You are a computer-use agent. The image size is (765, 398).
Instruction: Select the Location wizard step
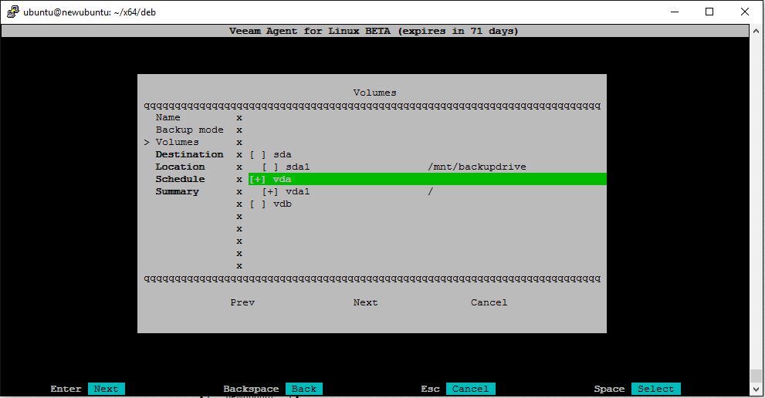[180, 167]
